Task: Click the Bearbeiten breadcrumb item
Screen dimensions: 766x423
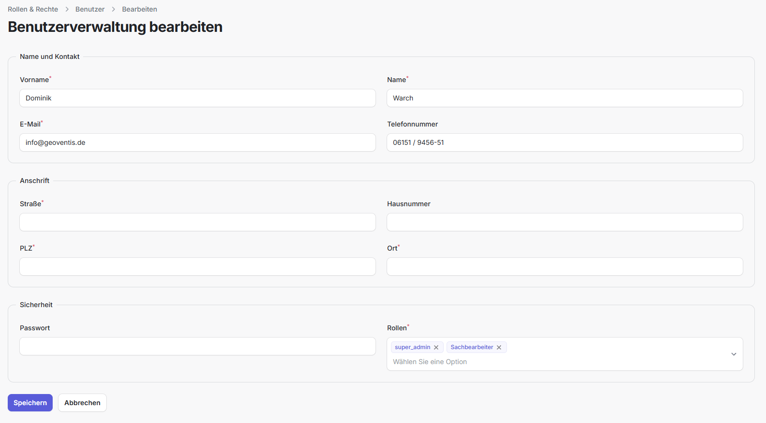Action: coord(139,9)
